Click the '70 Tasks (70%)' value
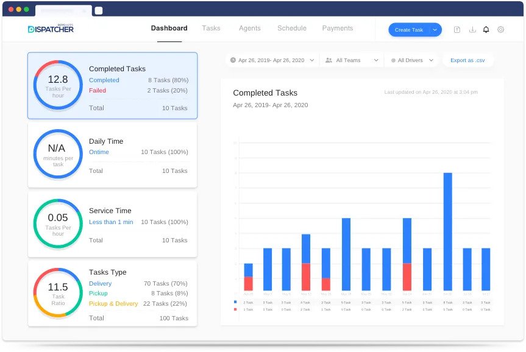Viewport: 526px width, 352px height. pyautogui.click(x=166, y=284)
